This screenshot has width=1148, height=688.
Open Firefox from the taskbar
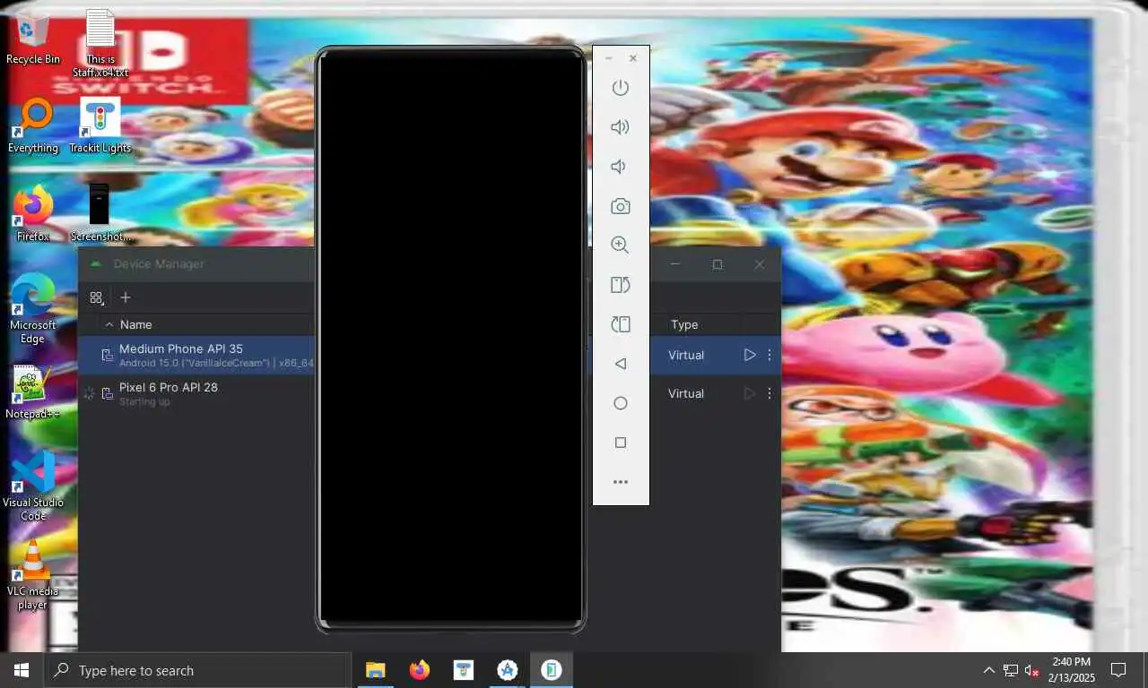(x=419, y=670)
